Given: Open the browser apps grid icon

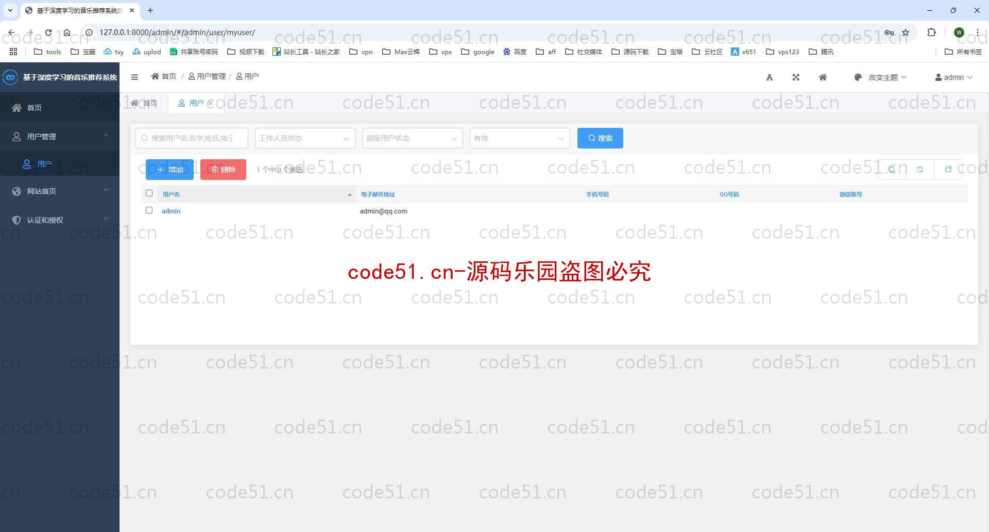Looking at the screenshot, I should pyautogui.click(x=13, y=52).
